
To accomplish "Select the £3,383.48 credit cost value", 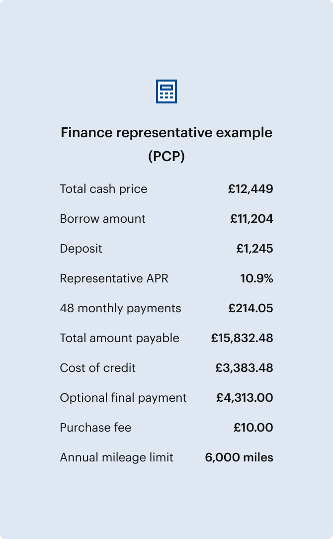I will pos(244,368).
